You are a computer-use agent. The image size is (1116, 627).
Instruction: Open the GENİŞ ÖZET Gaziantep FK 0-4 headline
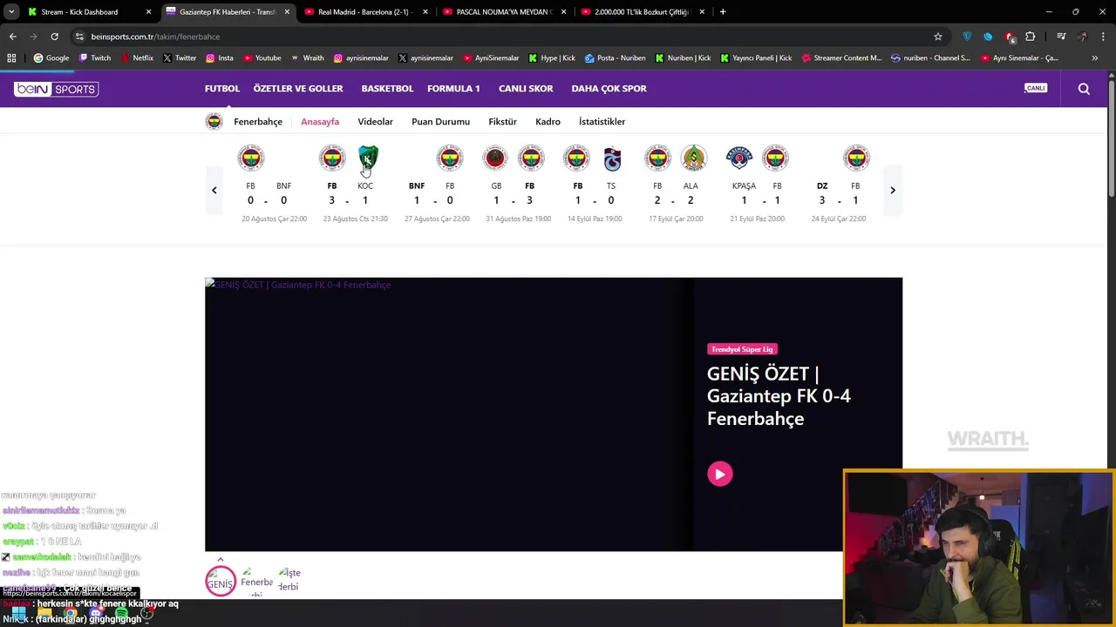click(779, 396)
